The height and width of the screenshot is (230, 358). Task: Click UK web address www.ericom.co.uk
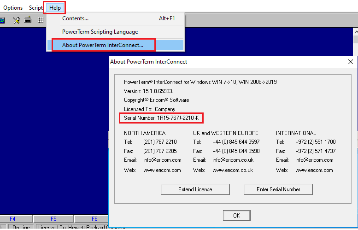tap(233, 170)
